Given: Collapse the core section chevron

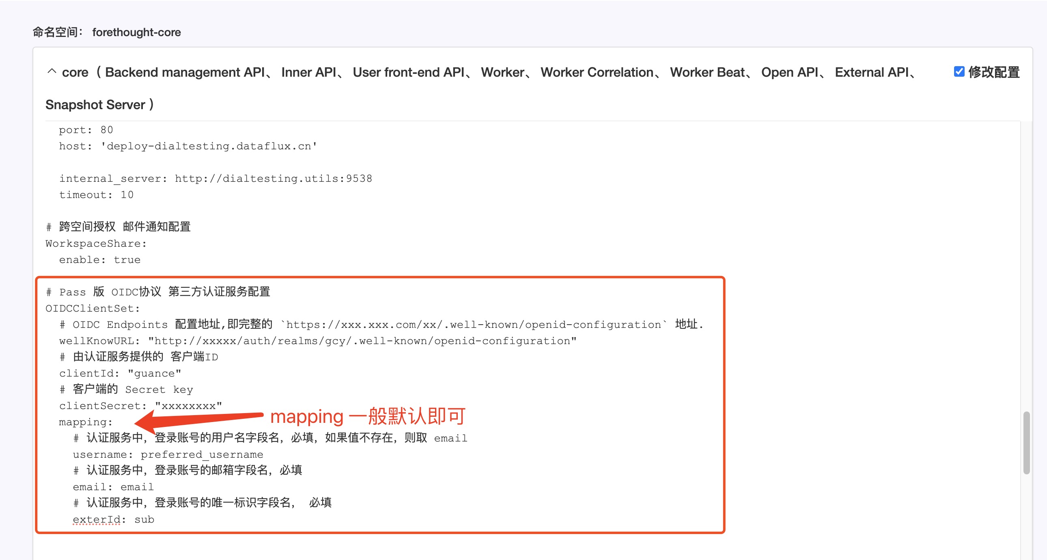Looking at the screenshot, I should [52, 71].
